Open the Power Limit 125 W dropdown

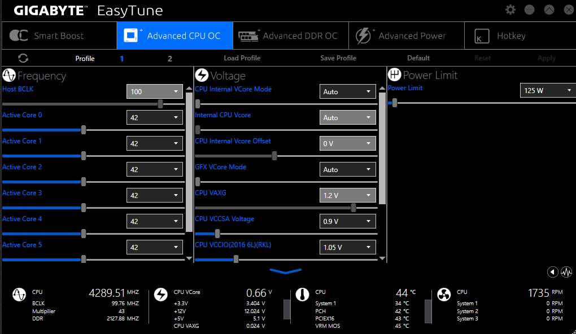click(548, 90)
